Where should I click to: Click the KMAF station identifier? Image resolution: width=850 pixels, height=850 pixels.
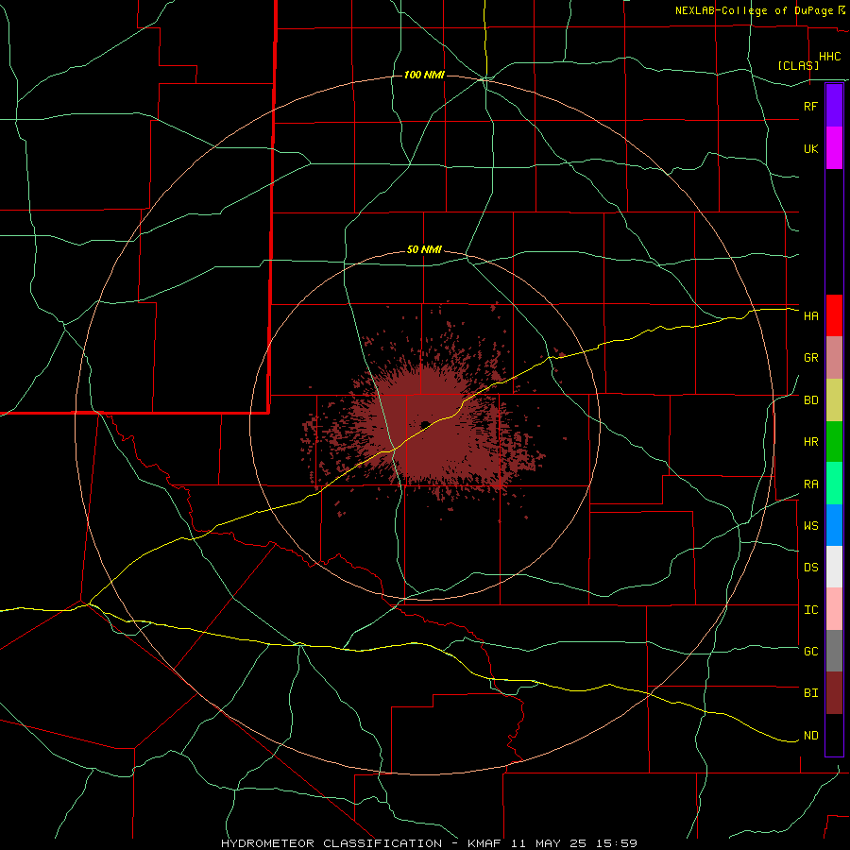484,843
